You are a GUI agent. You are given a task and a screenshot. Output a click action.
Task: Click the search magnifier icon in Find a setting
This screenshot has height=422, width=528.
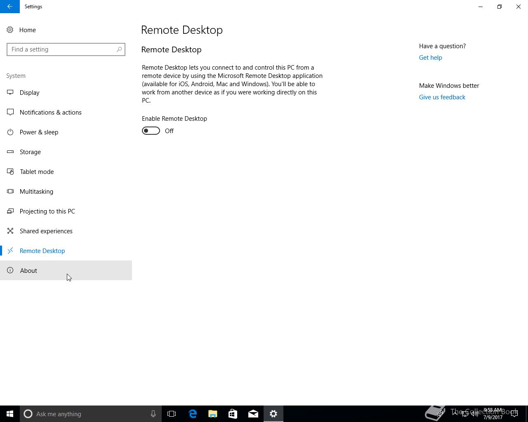(x=119, y=49)
